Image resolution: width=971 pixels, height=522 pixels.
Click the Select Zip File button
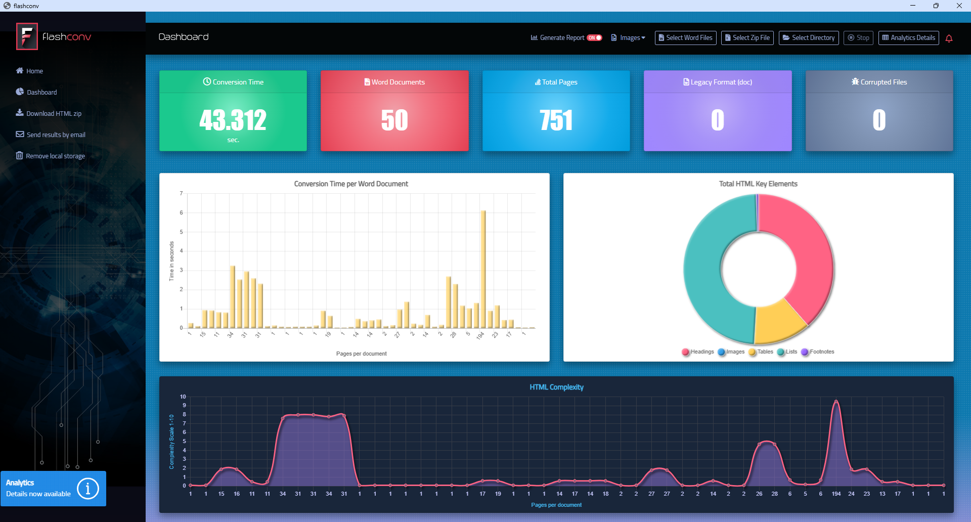(x=747, y=38)
